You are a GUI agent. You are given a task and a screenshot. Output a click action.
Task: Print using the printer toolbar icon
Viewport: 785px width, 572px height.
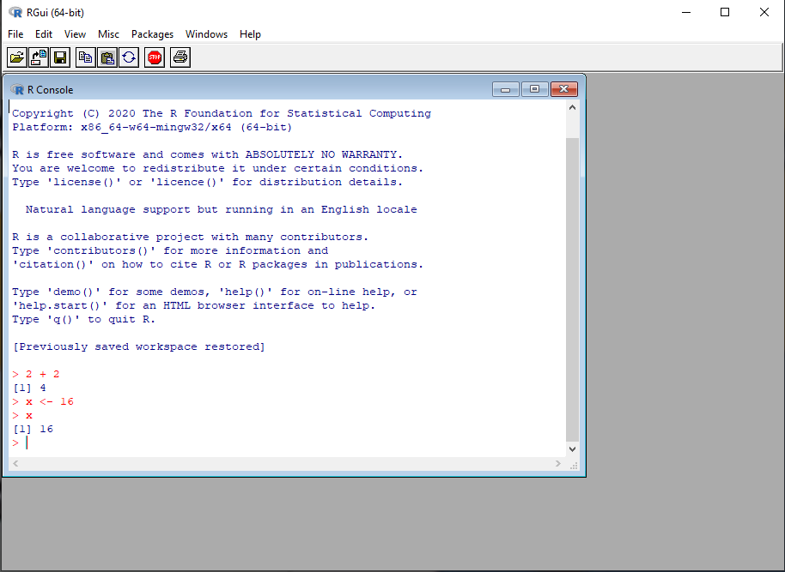pyautogui.click(x=180, y=57)
